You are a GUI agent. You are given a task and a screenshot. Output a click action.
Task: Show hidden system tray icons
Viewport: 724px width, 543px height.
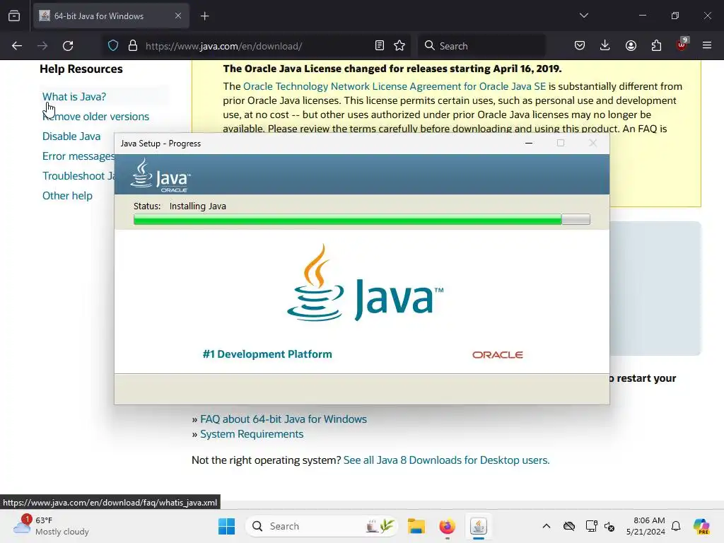coord(547,526)
